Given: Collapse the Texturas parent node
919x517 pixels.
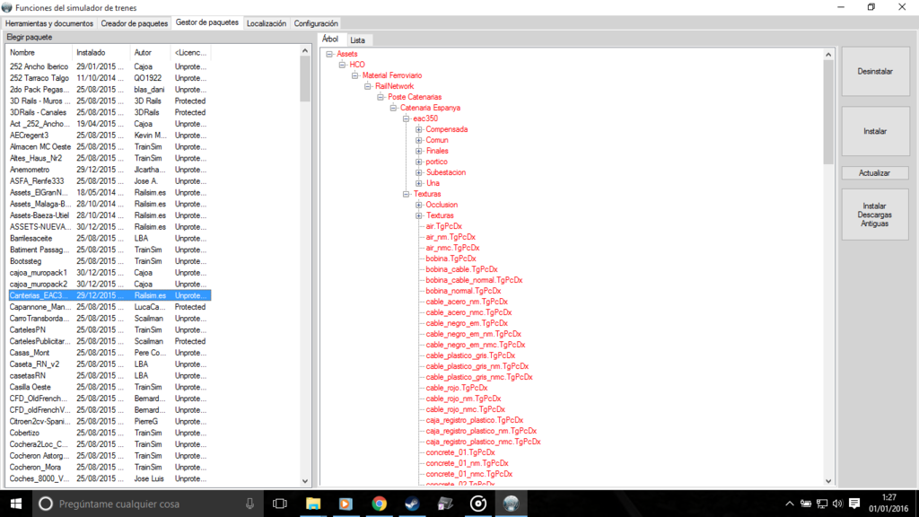Looking at the screenshot, I should [407, 194].
